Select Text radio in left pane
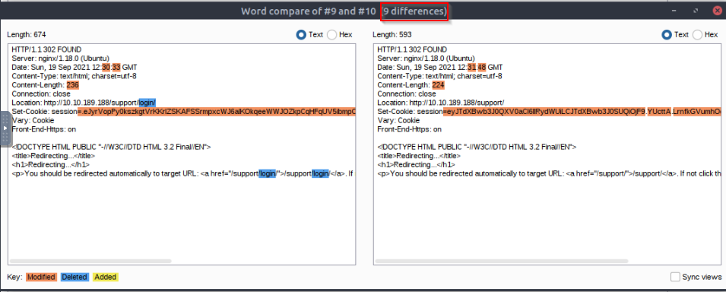The image size is (726, 292). click(x=301, y=35)
